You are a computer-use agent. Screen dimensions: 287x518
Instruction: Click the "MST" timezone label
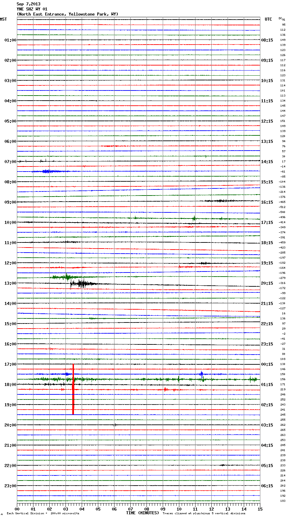coord(3,19)
